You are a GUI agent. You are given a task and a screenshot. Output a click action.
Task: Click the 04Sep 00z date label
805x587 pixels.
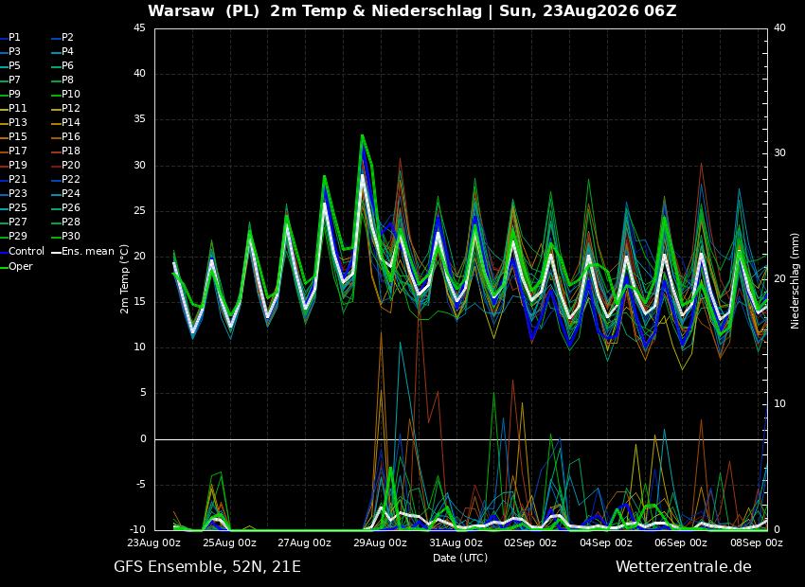(x=606, y=543)
